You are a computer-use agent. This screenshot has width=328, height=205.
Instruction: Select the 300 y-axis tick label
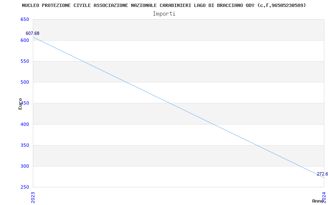[x=25, y=166]
